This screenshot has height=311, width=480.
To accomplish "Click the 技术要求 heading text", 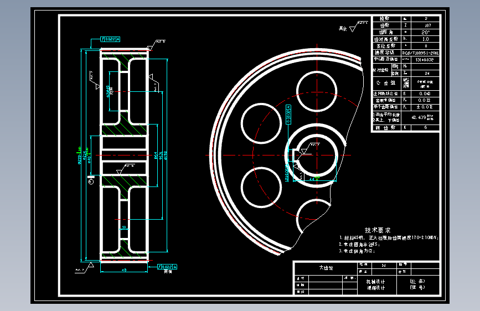I will (x=378, y=230).
